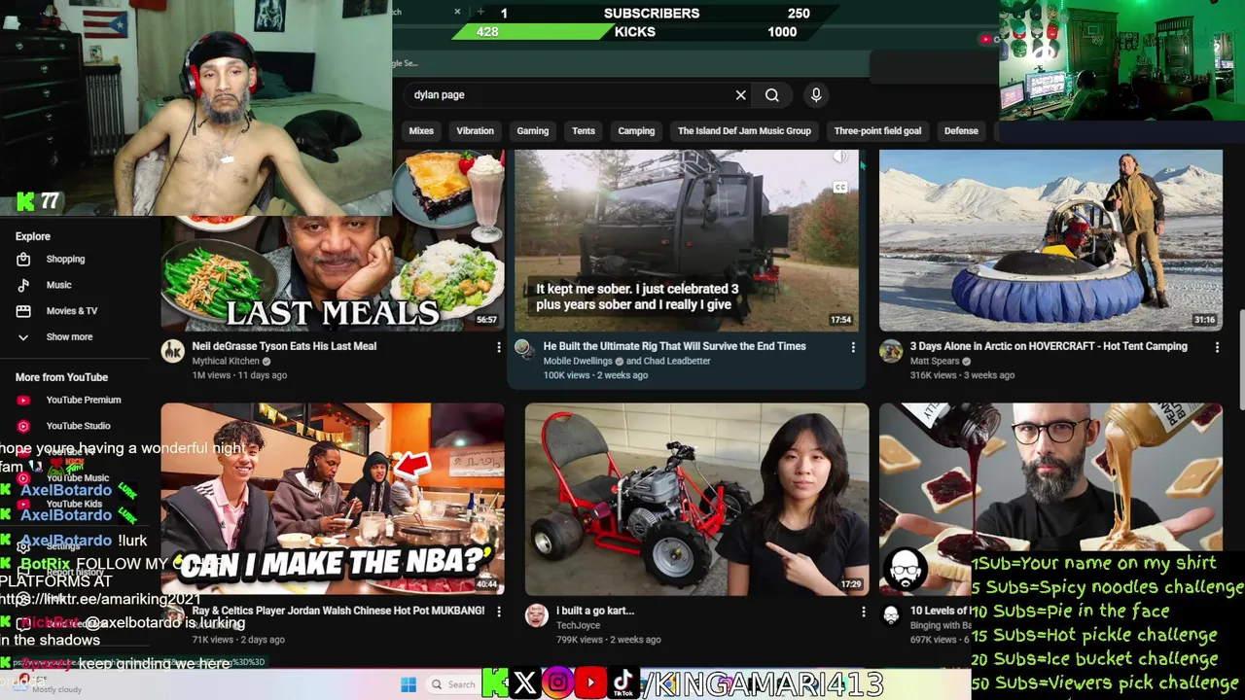Open title '3 Days Alone in Arctic on HOVERCRAFT'

(x=1049, y=346)
